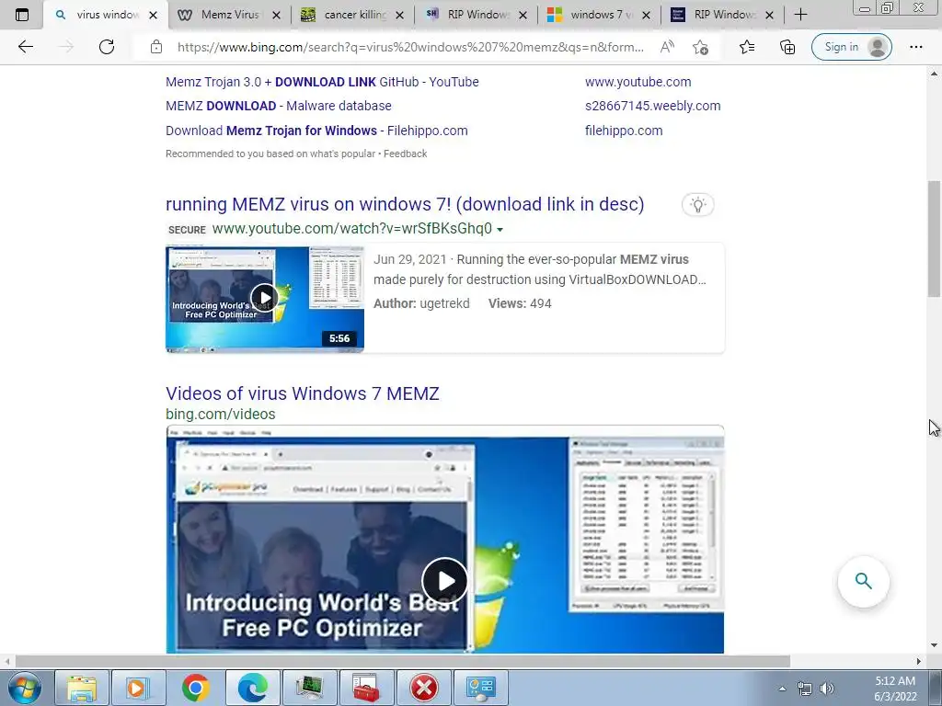The height and width of the screenshot is (706, 942).
Task: Open the tab actions menu icon
Action: (x=22, y=15)
